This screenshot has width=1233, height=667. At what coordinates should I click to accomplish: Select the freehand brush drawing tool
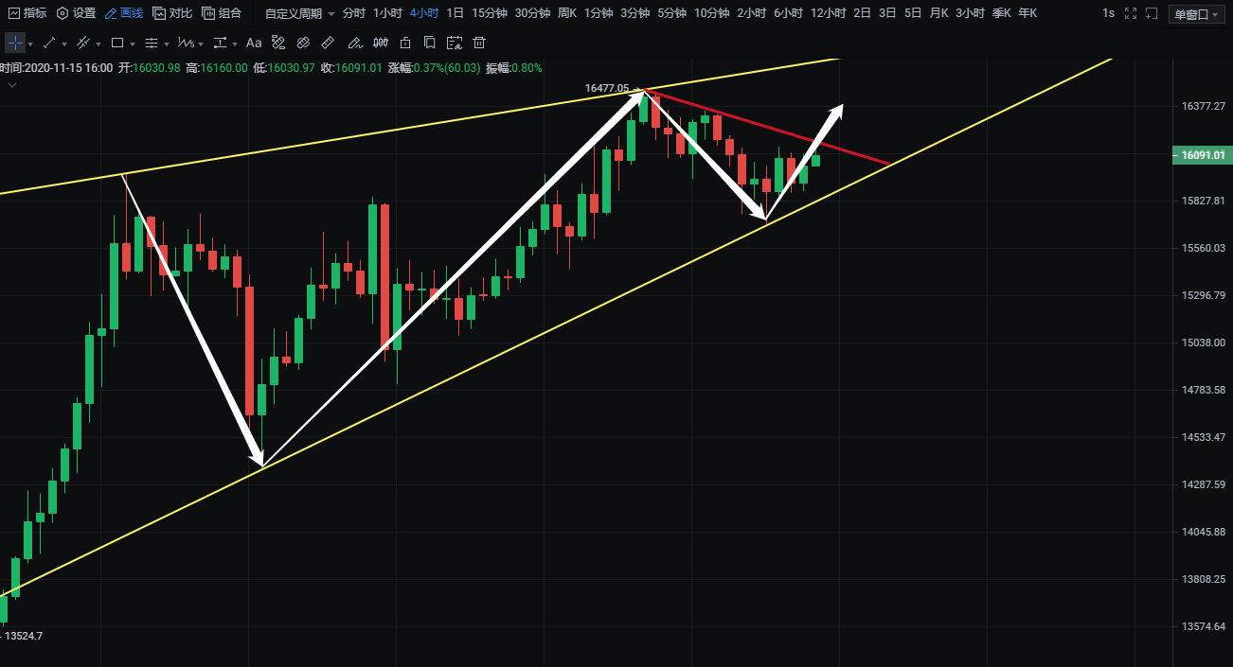pyautogui.click(x=353, y=43)
